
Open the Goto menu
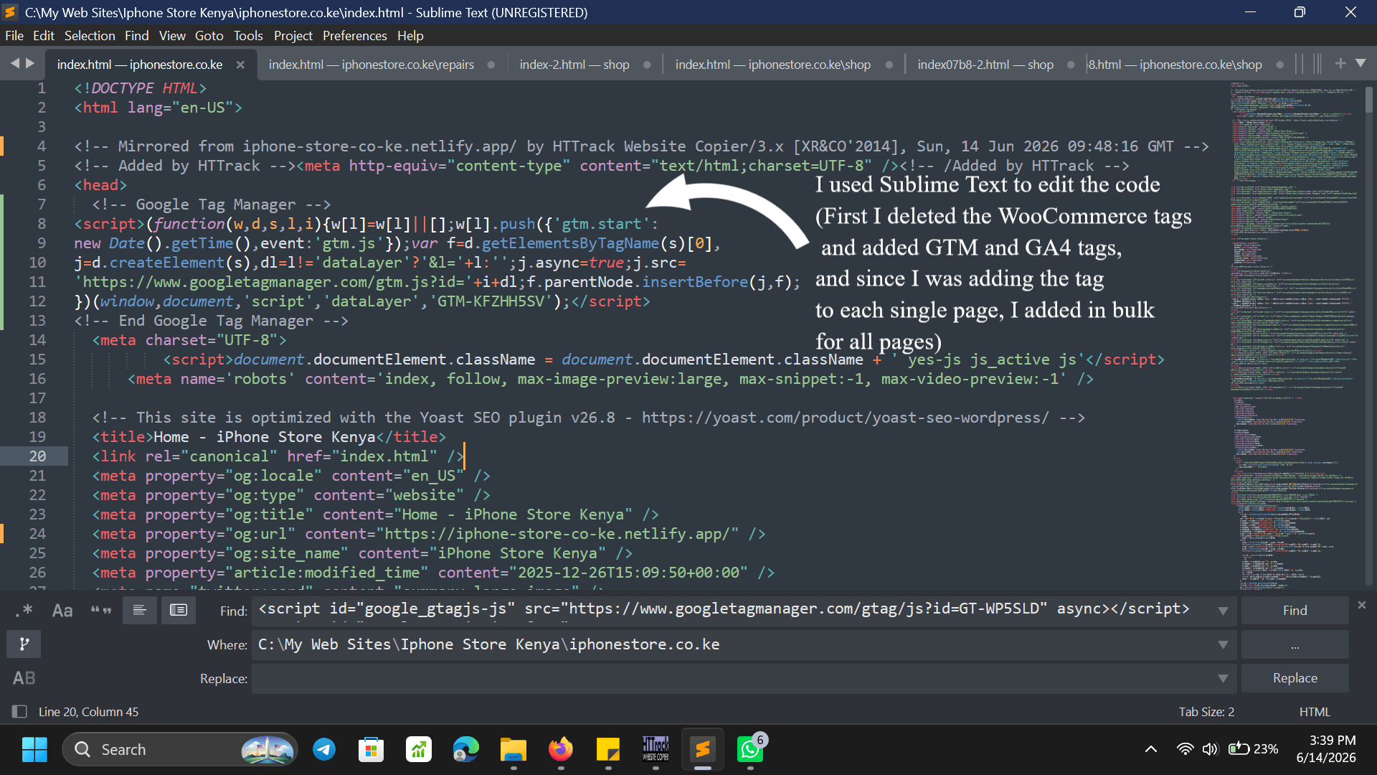click(209, 35)
